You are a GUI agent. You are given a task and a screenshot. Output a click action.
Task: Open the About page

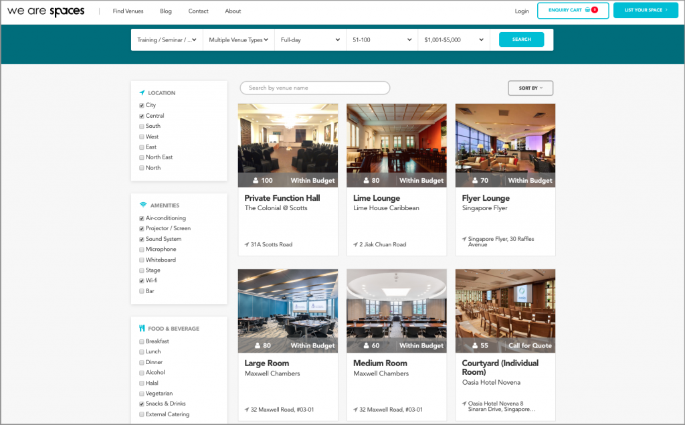(x=233, y=11)
